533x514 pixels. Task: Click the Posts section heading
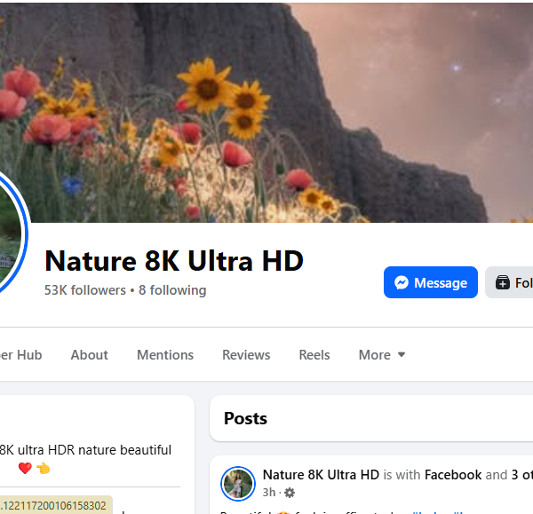point(245,418)
